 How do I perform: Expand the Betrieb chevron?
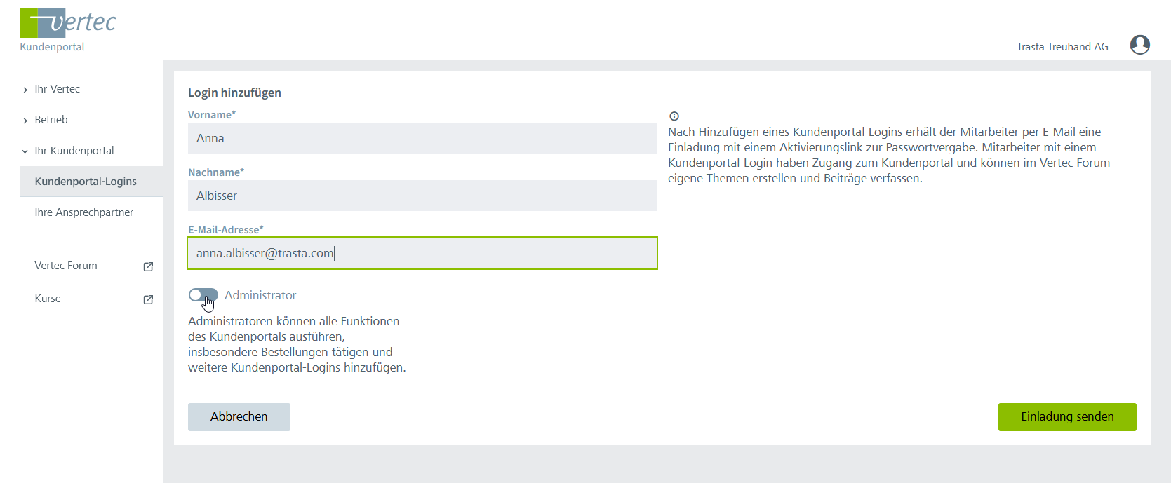[x=25, y=121]
